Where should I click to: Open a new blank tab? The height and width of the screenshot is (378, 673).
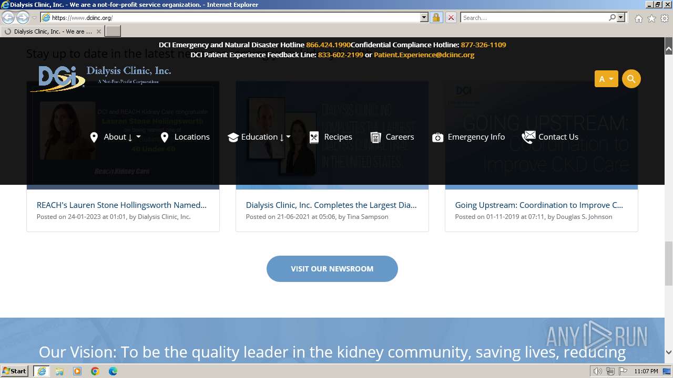113,31
